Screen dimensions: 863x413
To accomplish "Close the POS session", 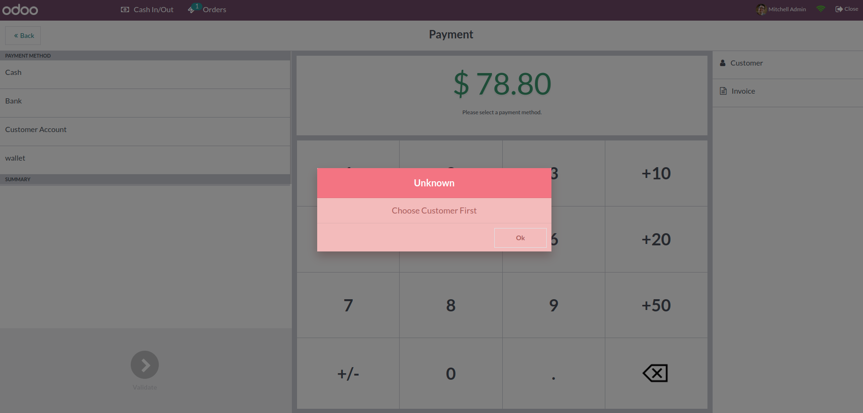I will [847, 9].
